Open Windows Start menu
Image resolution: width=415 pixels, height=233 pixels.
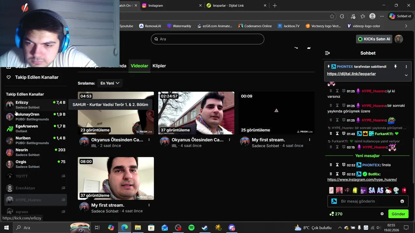(x=6, y=227)
